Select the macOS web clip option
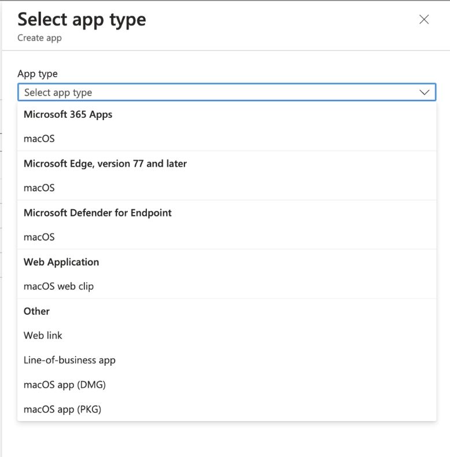The height and width of the screenshot is (457, 450). pos(227,286)
